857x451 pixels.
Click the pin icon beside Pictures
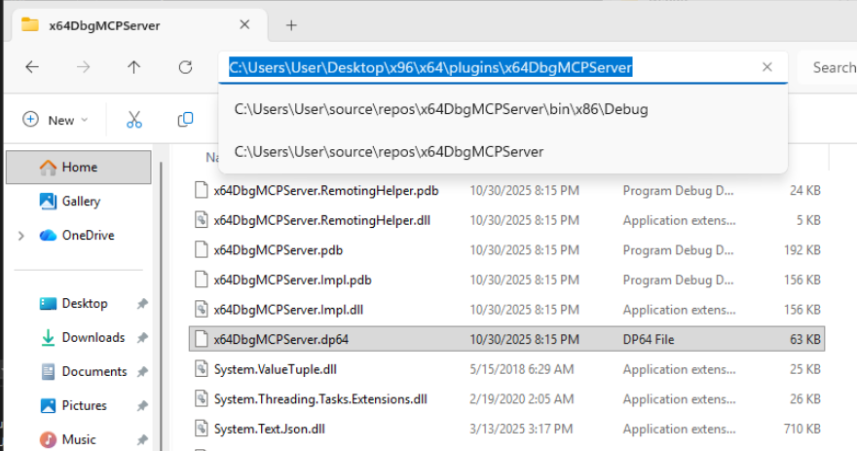tap(142, 405)
